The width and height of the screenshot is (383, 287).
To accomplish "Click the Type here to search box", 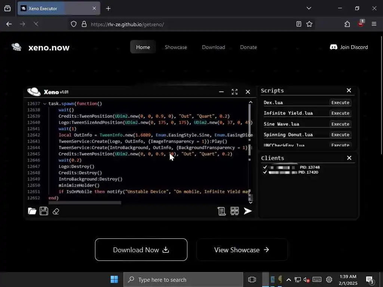I will pyautogui.click(x=183, y=280).
